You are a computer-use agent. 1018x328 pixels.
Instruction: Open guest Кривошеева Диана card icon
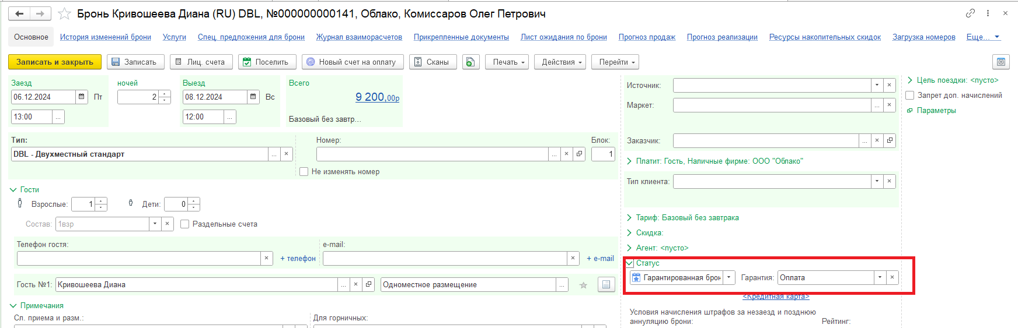(x=368, y=284)
